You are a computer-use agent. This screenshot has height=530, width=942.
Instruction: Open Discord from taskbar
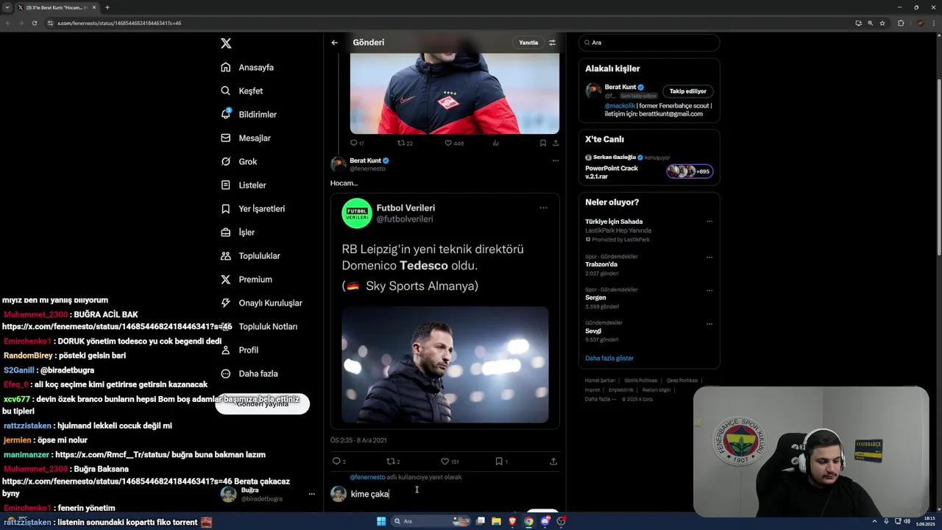point(545,521)
